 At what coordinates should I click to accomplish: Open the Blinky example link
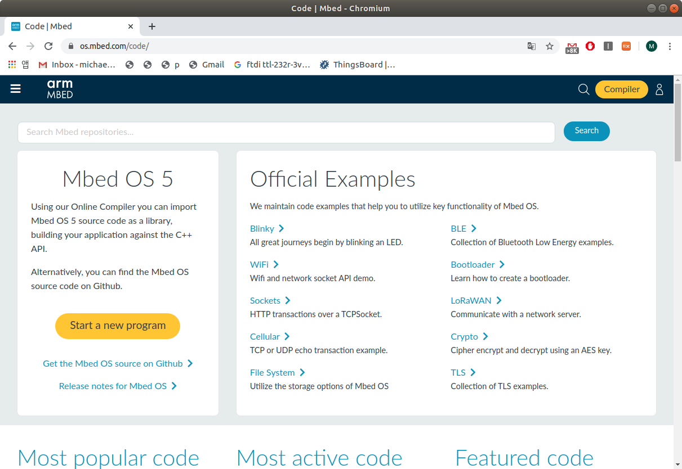pos(267,228)
